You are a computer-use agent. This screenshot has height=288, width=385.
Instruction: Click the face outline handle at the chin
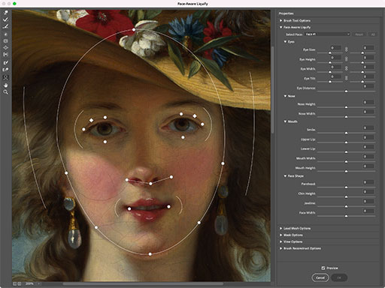(x=150, y=254)
